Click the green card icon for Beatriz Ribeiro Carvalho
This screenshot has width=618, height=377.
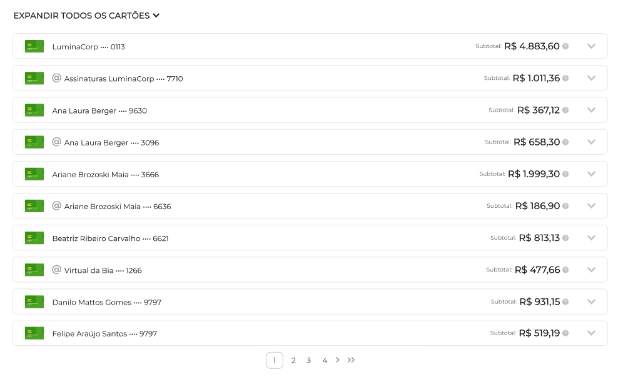pos(34,238)
